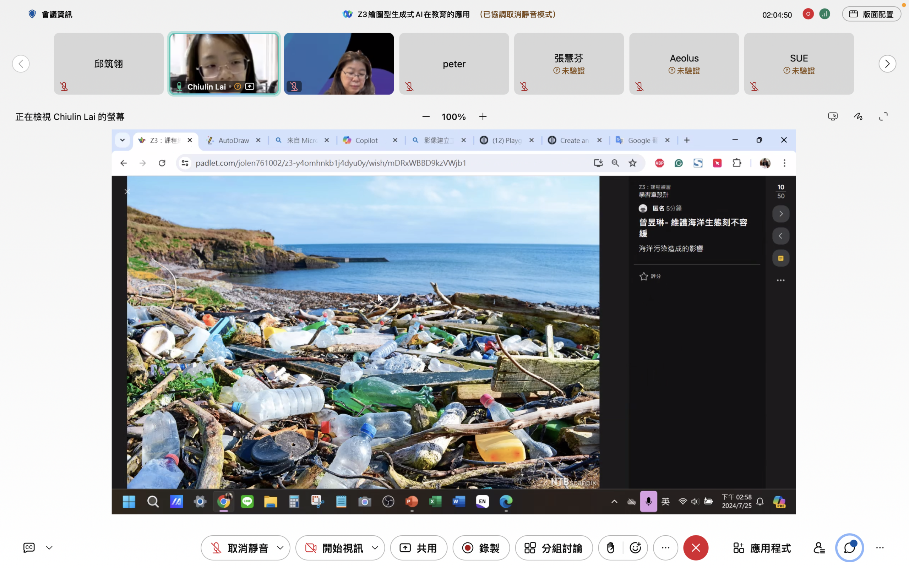Click the raise hand icon
909x568 pixels.
(610, 548)
